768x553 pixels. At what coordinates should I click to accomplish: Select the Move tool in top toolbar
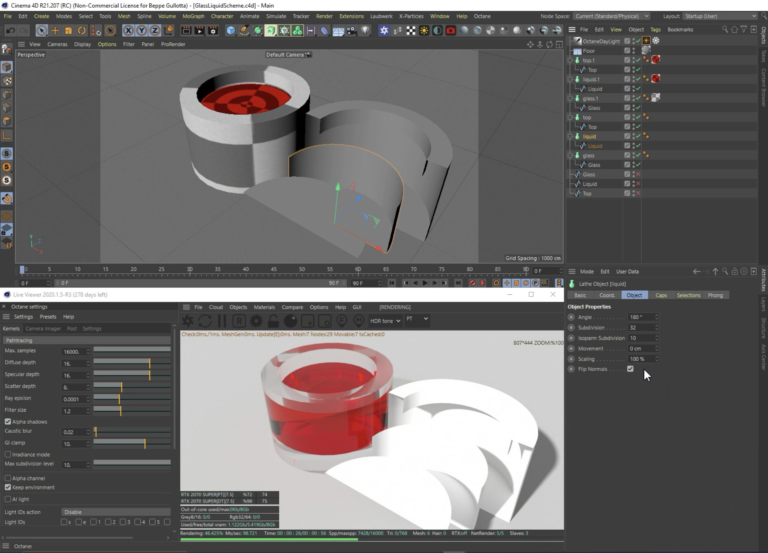click(55, 30)
